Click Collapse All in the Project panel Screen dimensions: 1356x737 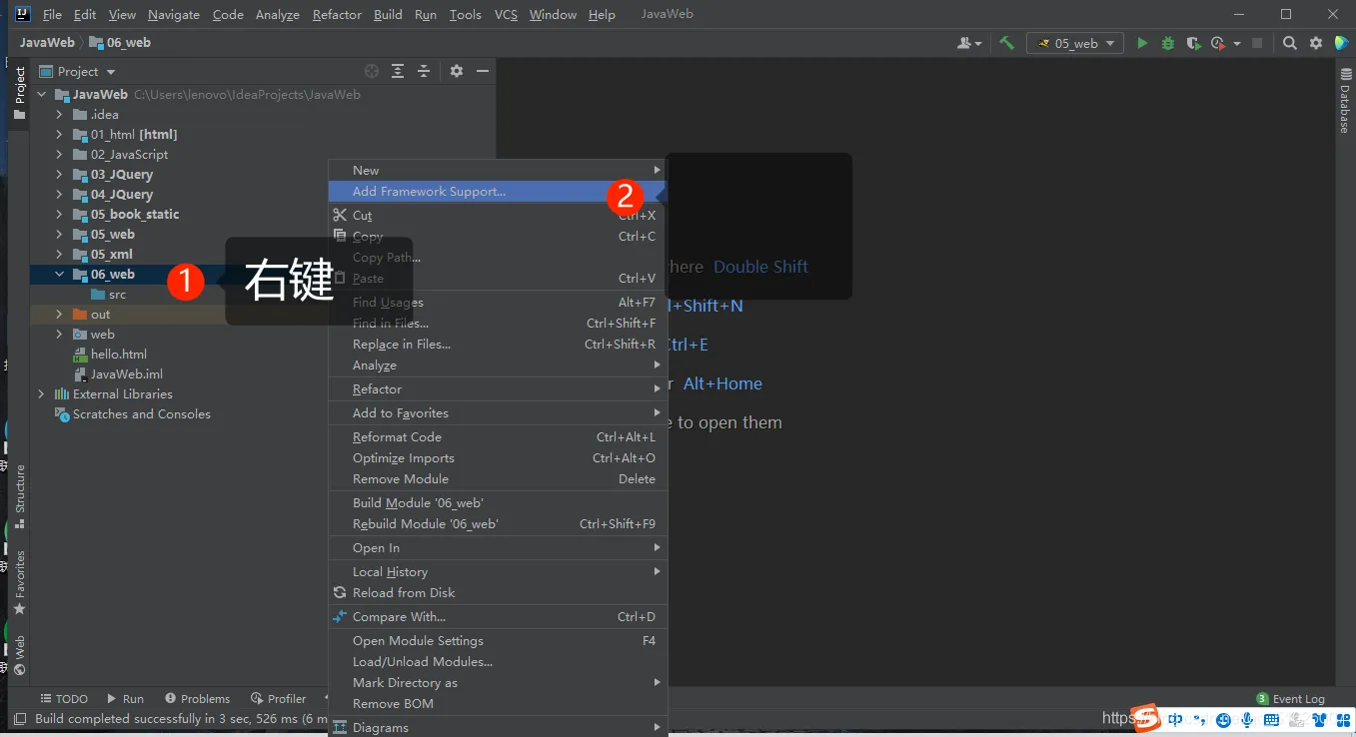[424, 71]
